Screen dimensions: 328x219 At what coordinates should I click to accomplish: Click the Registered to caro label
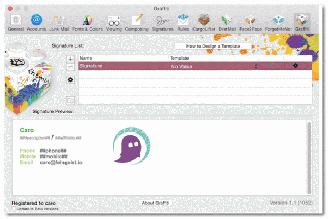tap(34, 203)
